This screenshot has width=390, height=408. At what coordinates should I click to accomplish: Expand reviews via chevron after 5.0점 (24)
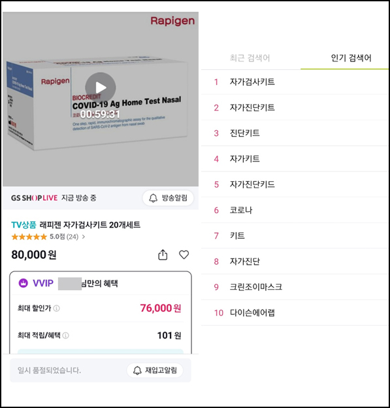pos(84,237)
